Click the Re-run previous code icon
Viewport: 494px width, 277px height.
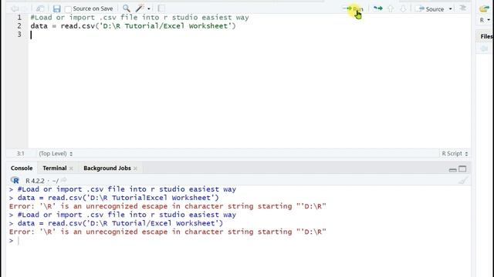377,8
